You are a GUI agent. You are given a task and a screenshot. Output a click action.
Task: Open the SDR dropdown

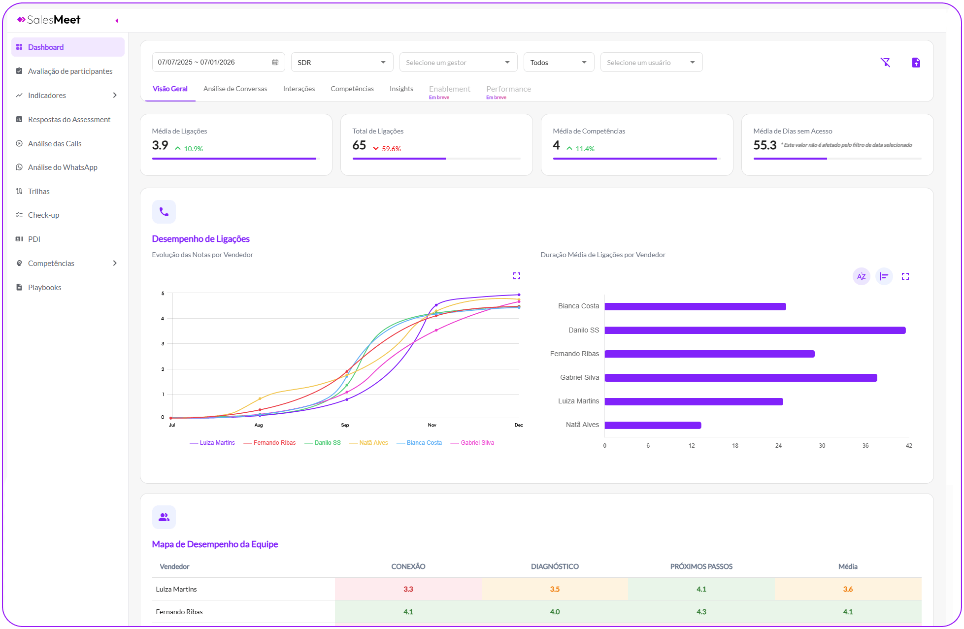tap(342, 62)
